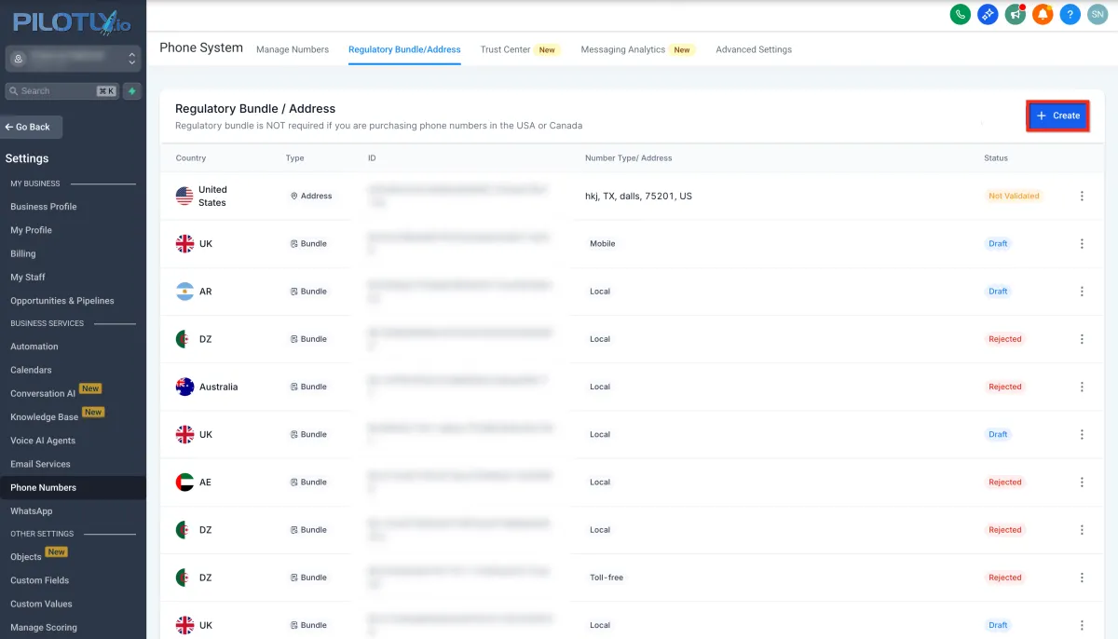
Task: Open the SN user avatar menu
Action: [1098, 14]
